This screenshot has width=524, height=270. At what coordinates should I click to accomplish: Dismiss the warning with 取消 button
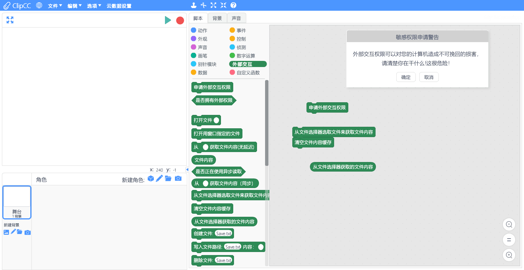click(429, 77)
